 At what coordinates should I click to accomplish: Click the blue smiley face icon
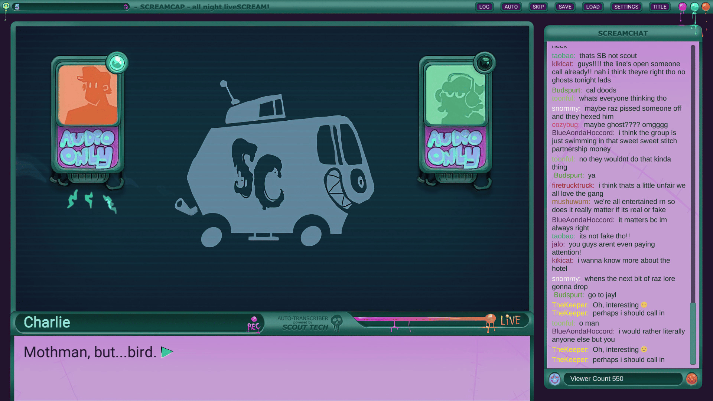[555, 379]
